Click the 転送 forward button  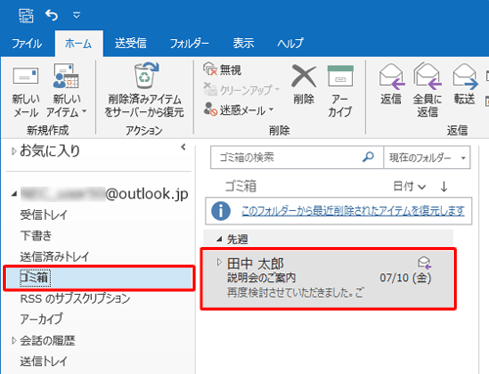(x=465, y=84)
